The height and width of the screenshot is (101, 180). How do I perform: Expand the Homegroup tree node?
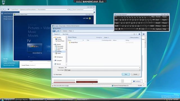(54, 57)
